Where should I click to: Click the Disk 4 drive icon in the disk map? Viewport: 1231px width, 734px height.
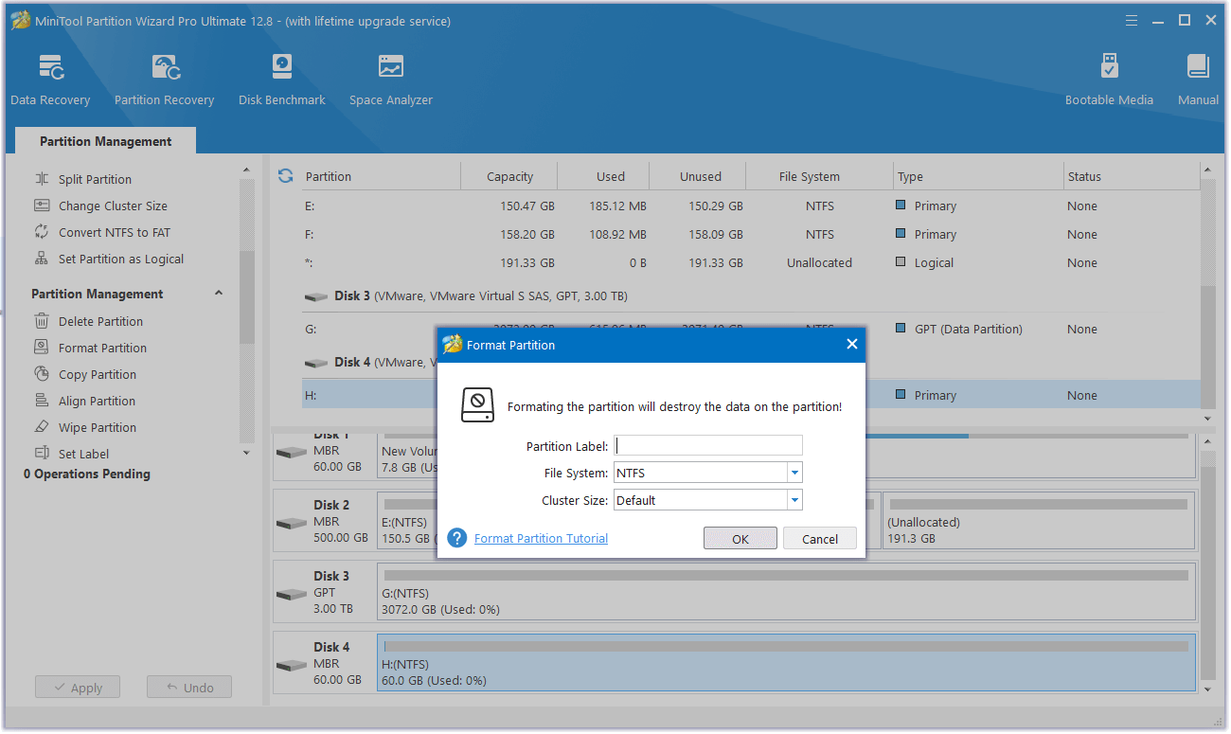[292, 665]
